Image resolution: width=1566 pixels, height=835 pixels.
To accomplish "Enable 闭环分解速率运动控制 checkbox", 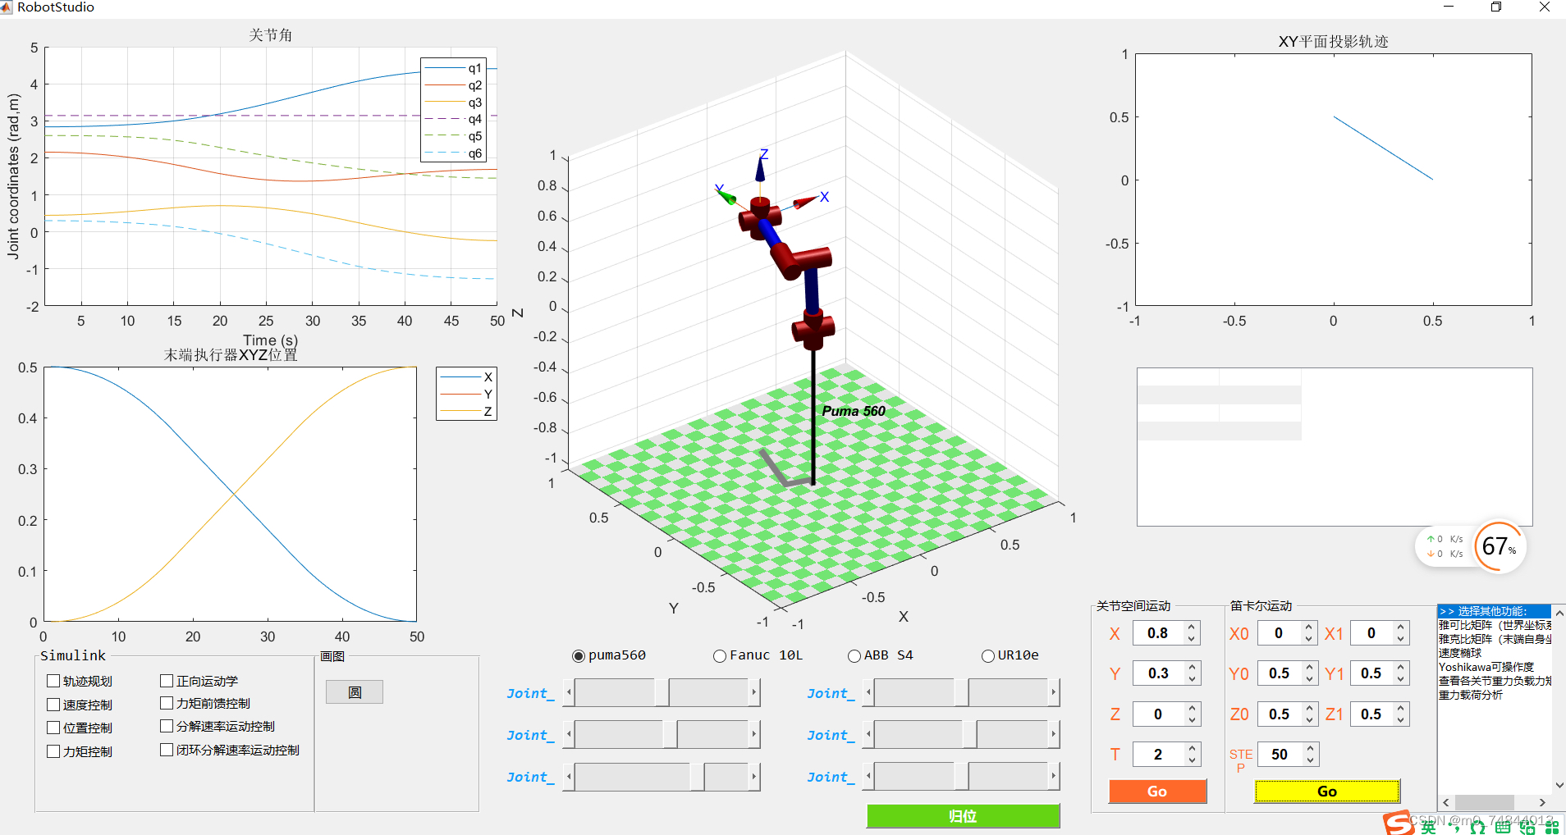I will pos(167,750).
